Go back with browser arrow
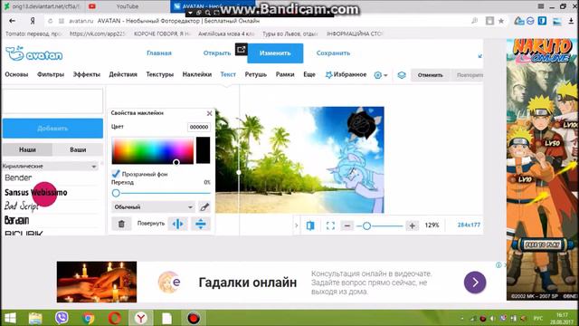The width and height of the screenshot is (579, 326). click(x=12, y=21)
